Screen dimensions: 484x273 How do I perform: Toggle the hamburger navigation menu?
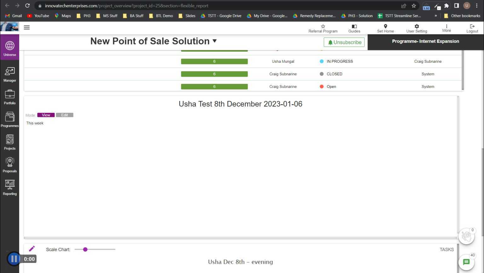[27, 27]
